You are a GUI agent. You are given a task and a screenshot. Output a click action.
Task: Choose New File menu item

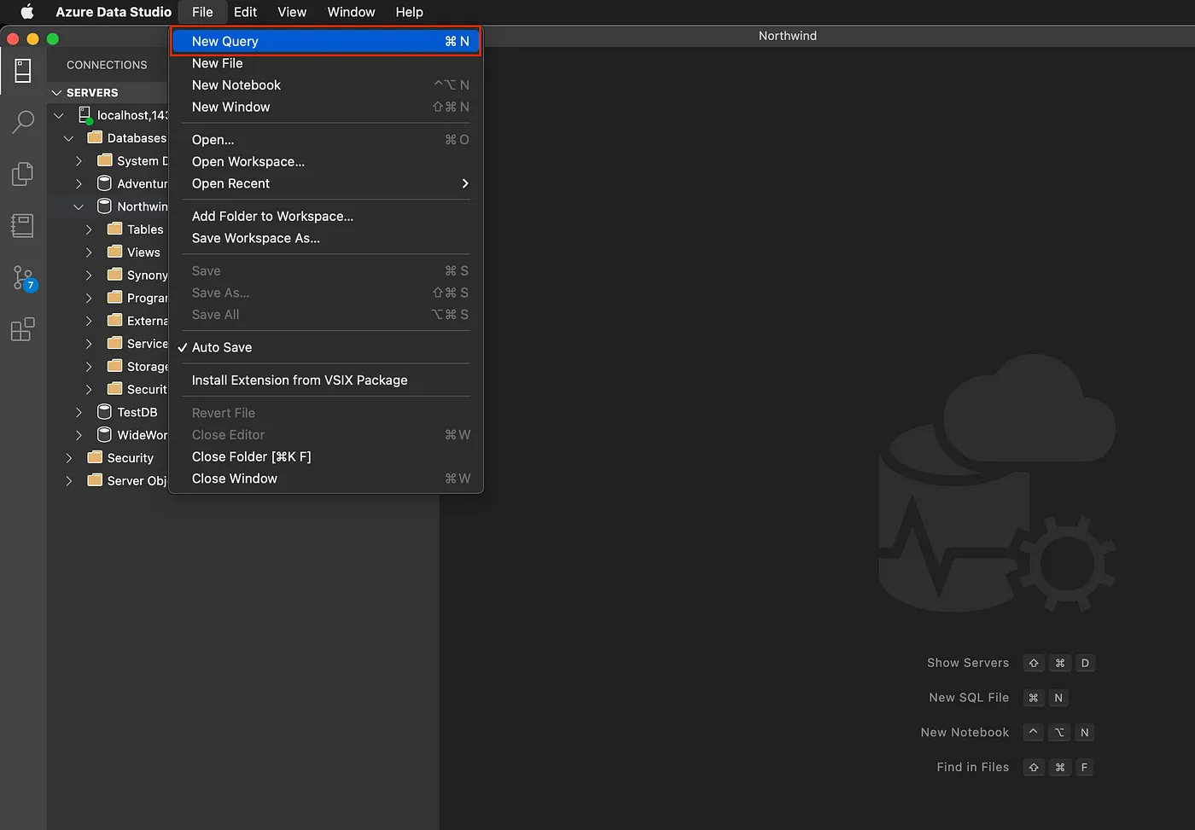(326, 63)
